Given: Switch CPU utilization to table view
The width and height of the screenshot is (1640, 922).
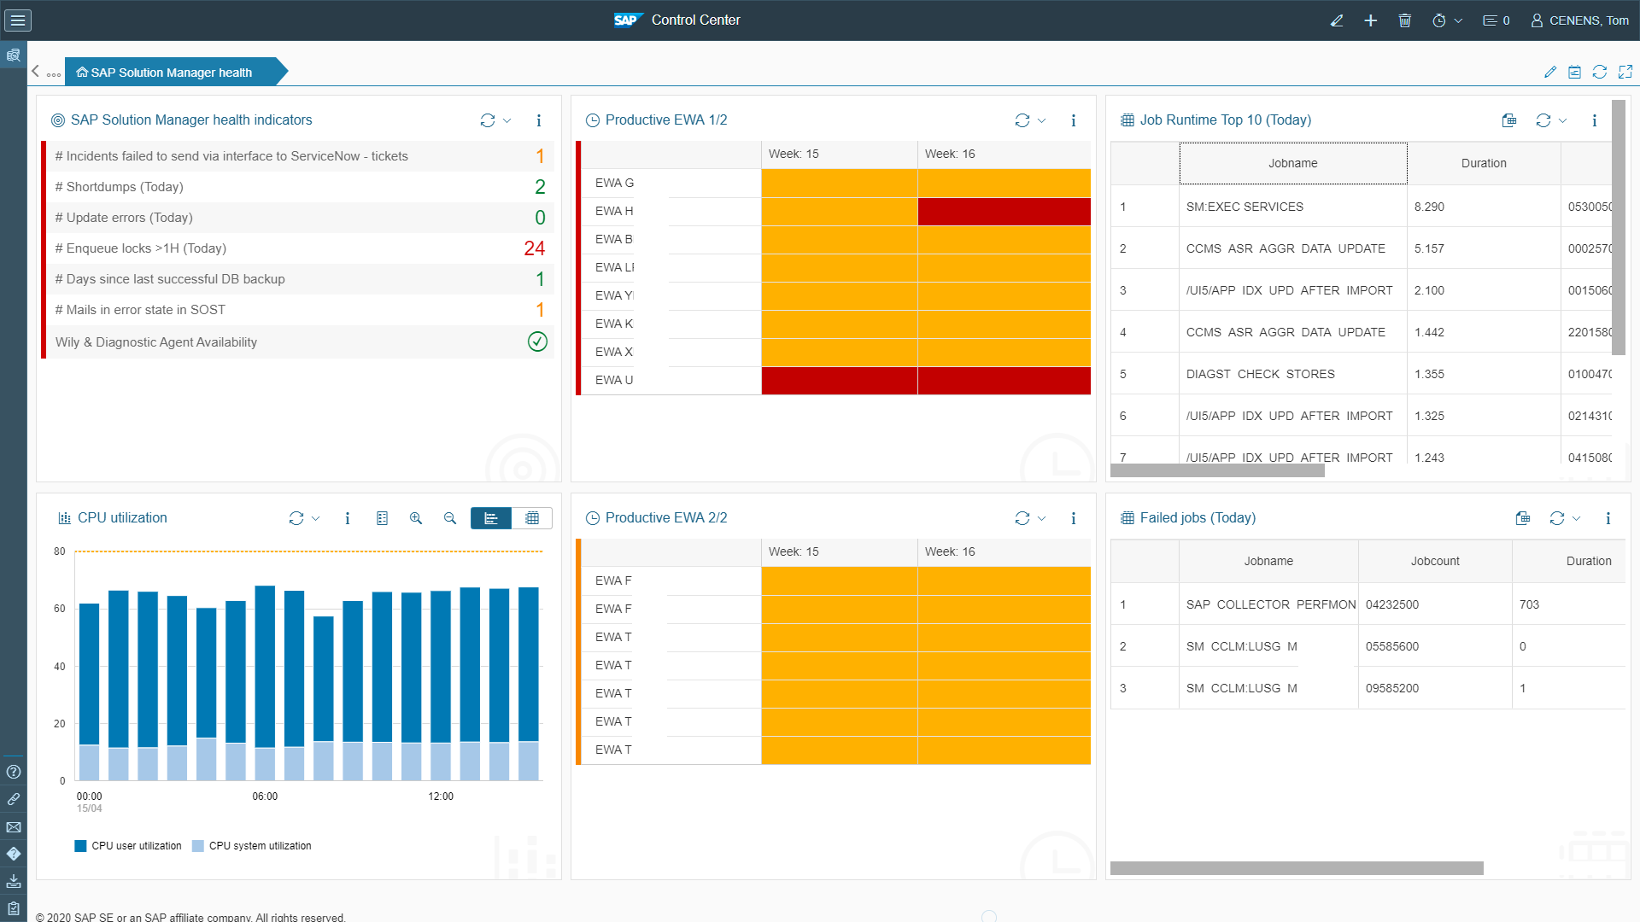Looking at the screenshot, I should pos(532,518).
